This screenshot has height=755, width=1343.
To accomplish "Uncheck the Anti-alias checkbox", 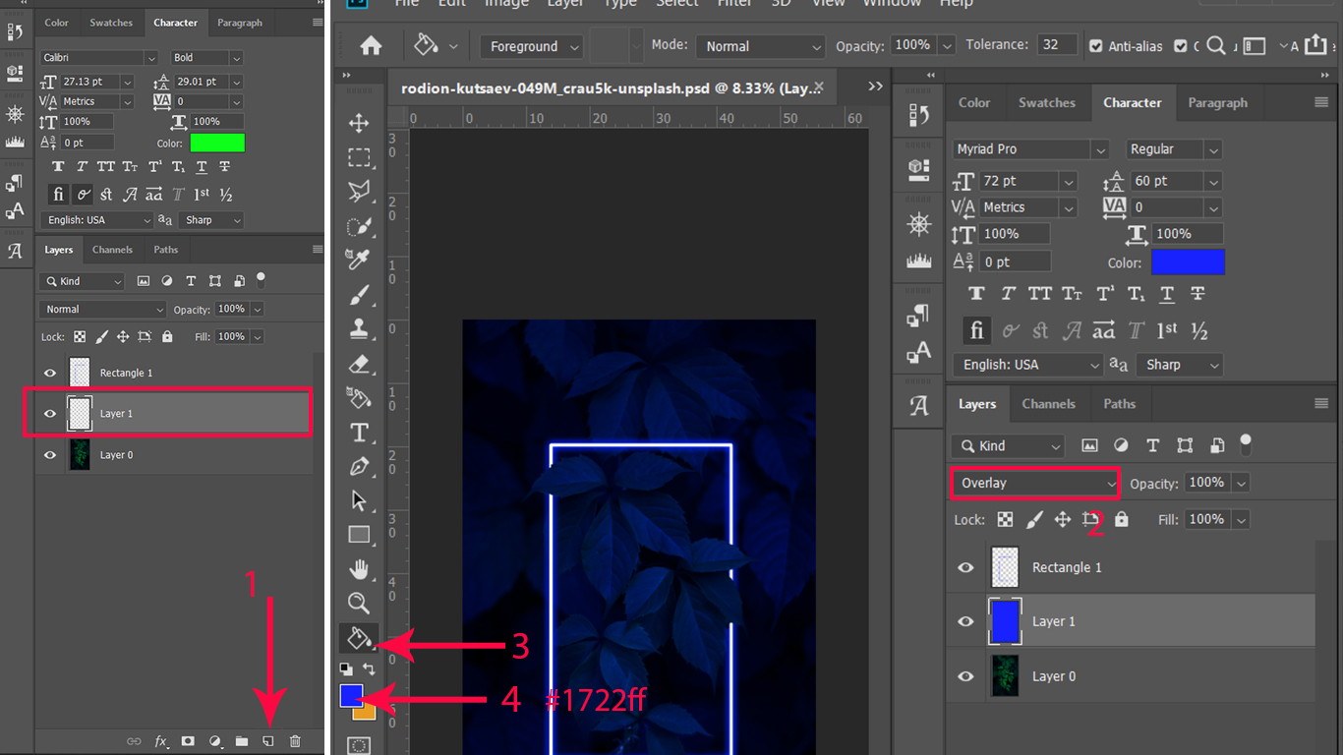I will point(1096,46).
